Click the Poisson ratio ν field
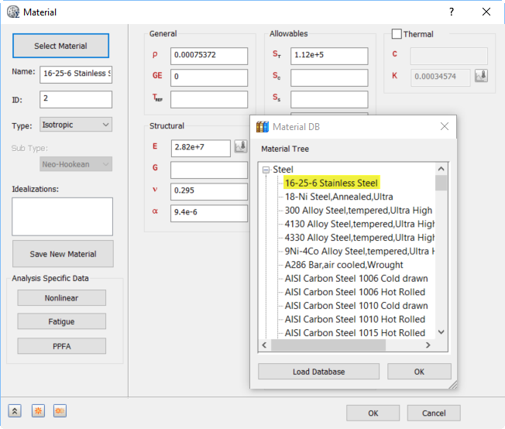The height and width of the screenshot is (429, 505). coord(209,191)
